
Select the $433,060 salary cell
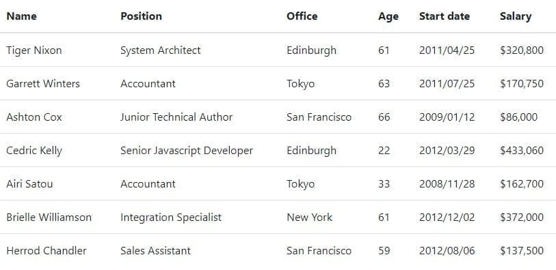(522, 151)
